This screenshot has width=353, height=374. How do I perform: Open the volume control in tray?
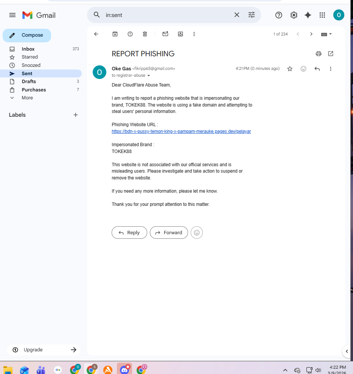318,370
